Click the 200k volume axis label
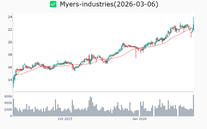 tap(8, 110)
